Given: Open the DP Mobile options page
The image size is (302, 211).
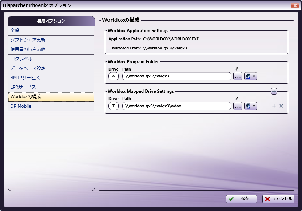Looking at the screenshot, I should 51,106.
